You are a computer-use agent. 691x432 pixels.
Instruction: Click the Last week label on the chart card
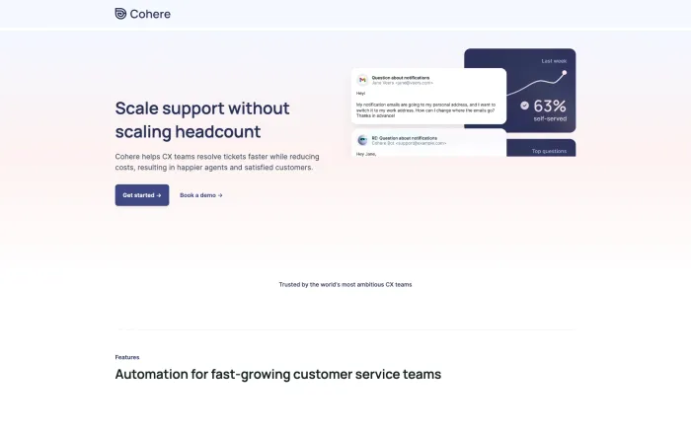tap(554, 61)
